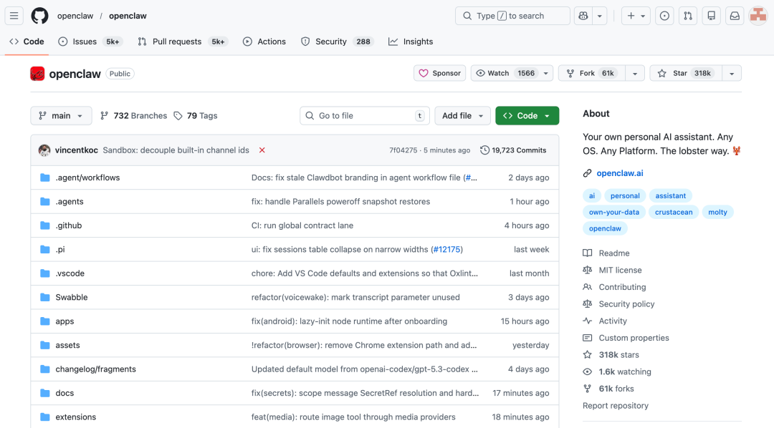Open the .vscode folder

[70, 273]
